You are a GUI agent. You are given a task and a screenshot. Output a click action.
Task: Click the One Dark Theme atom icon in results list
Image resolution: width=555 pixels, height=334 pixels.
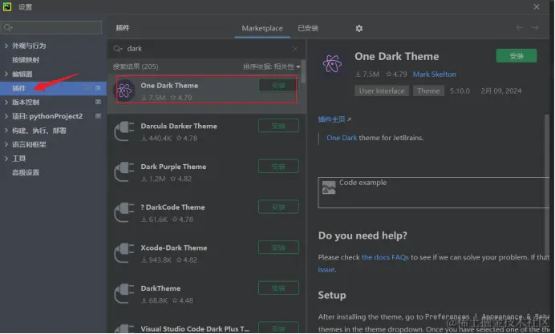coord(124,91)
